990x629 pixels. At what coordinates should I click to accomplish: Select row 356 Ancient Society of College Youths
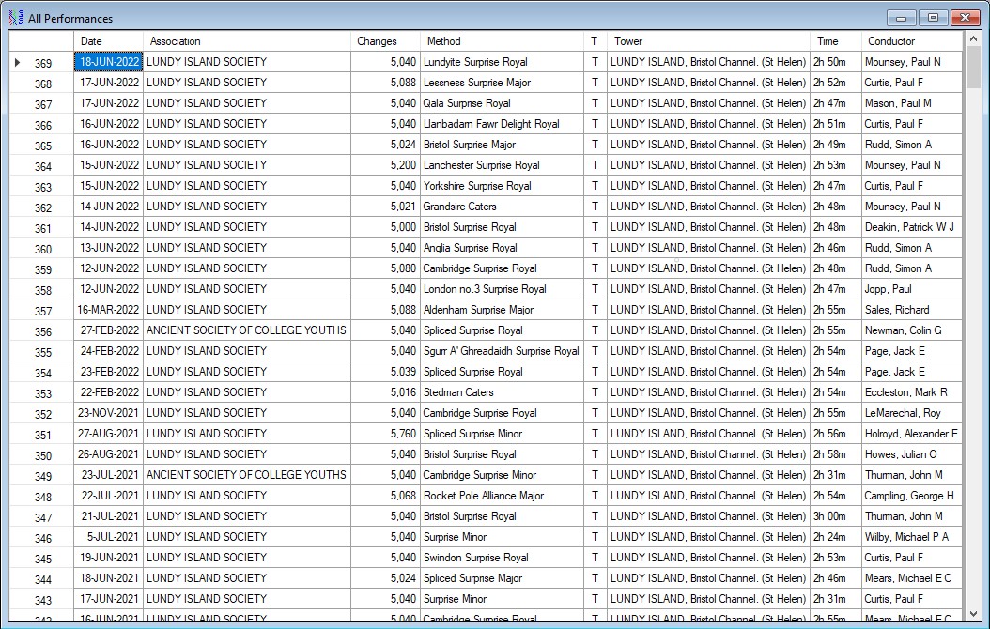(x=247, y=330)
